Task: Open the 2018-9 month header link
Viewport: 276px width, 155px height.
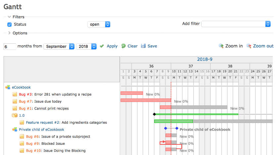Action: [x=205, y=59]
